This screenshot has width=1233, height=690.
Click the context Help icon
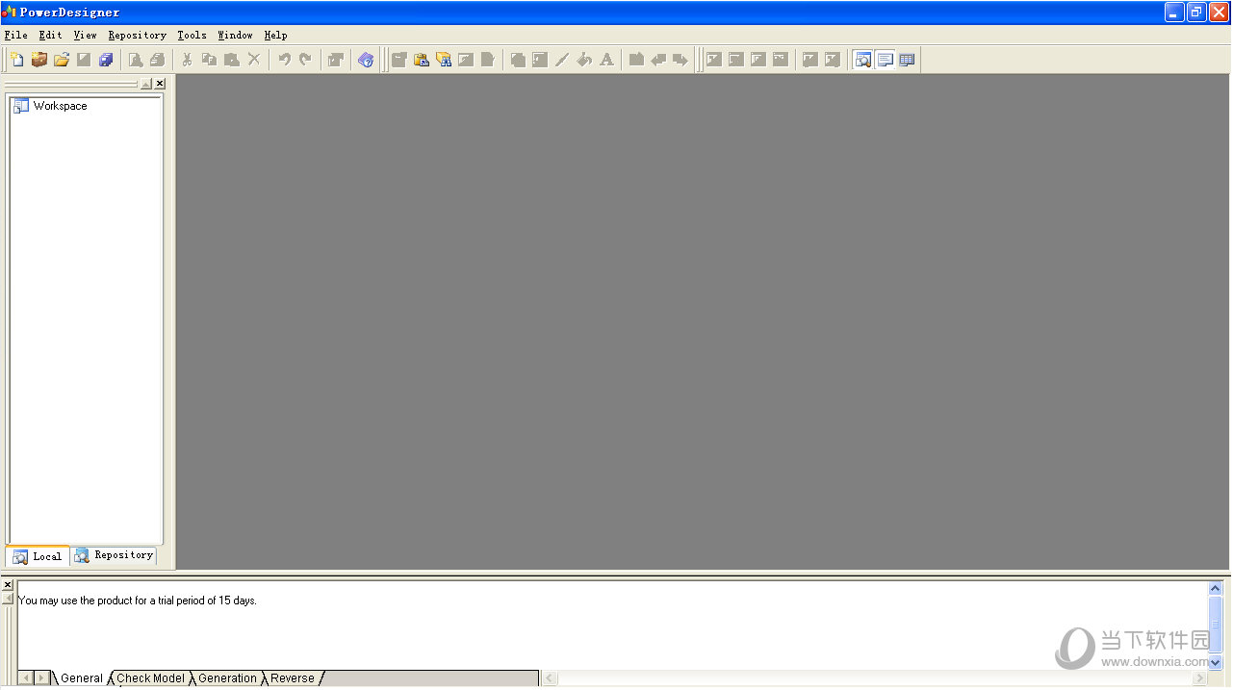tap(366, 60)
